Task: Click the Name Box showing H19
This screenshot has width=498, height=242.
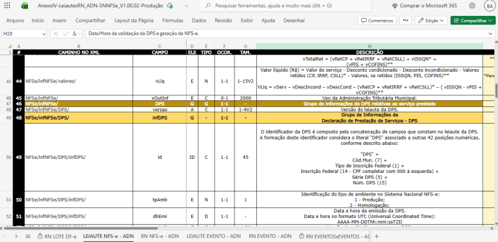Action: pyautogui.click(x=21, y=33)
